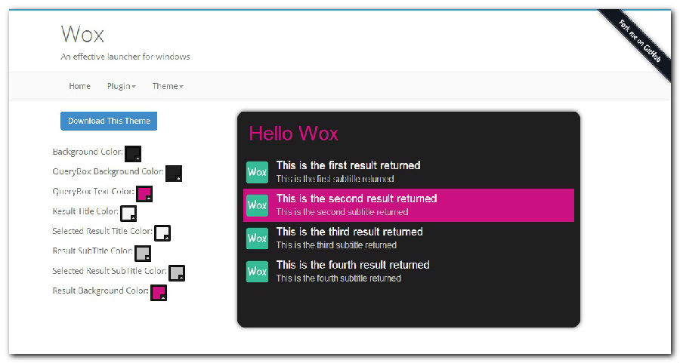This screenshot has height=363, width=680.
Task: Click the Wox icon of the second result
Action: pyautogui.click(x=257, y=205)
